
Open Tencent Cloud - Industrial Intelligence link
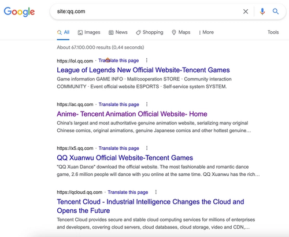[x=150, y=206]
